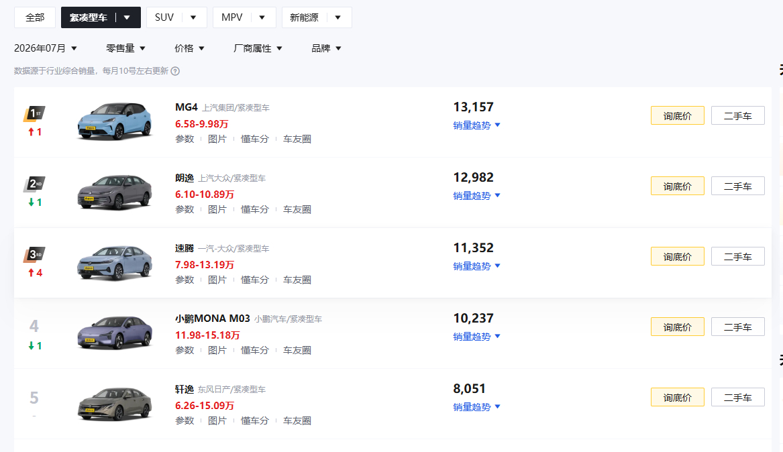
Task: Click the 3rd place rank badge
Action: pyautogui.click(x=34, y=254)
